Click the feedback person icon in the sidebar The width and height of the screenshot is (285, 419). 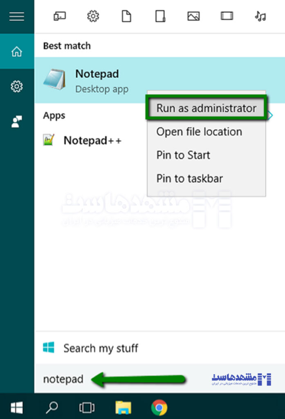[x=17, y=122]
